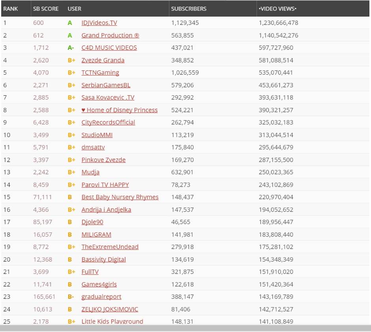The image size is (371, 332).
Task: Visit the gradualreport channel
Action: [x=101, y=296]
